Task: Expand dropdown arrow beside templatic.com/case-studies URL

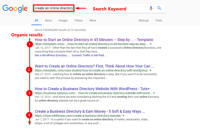Action: click(x=150, y=70)
